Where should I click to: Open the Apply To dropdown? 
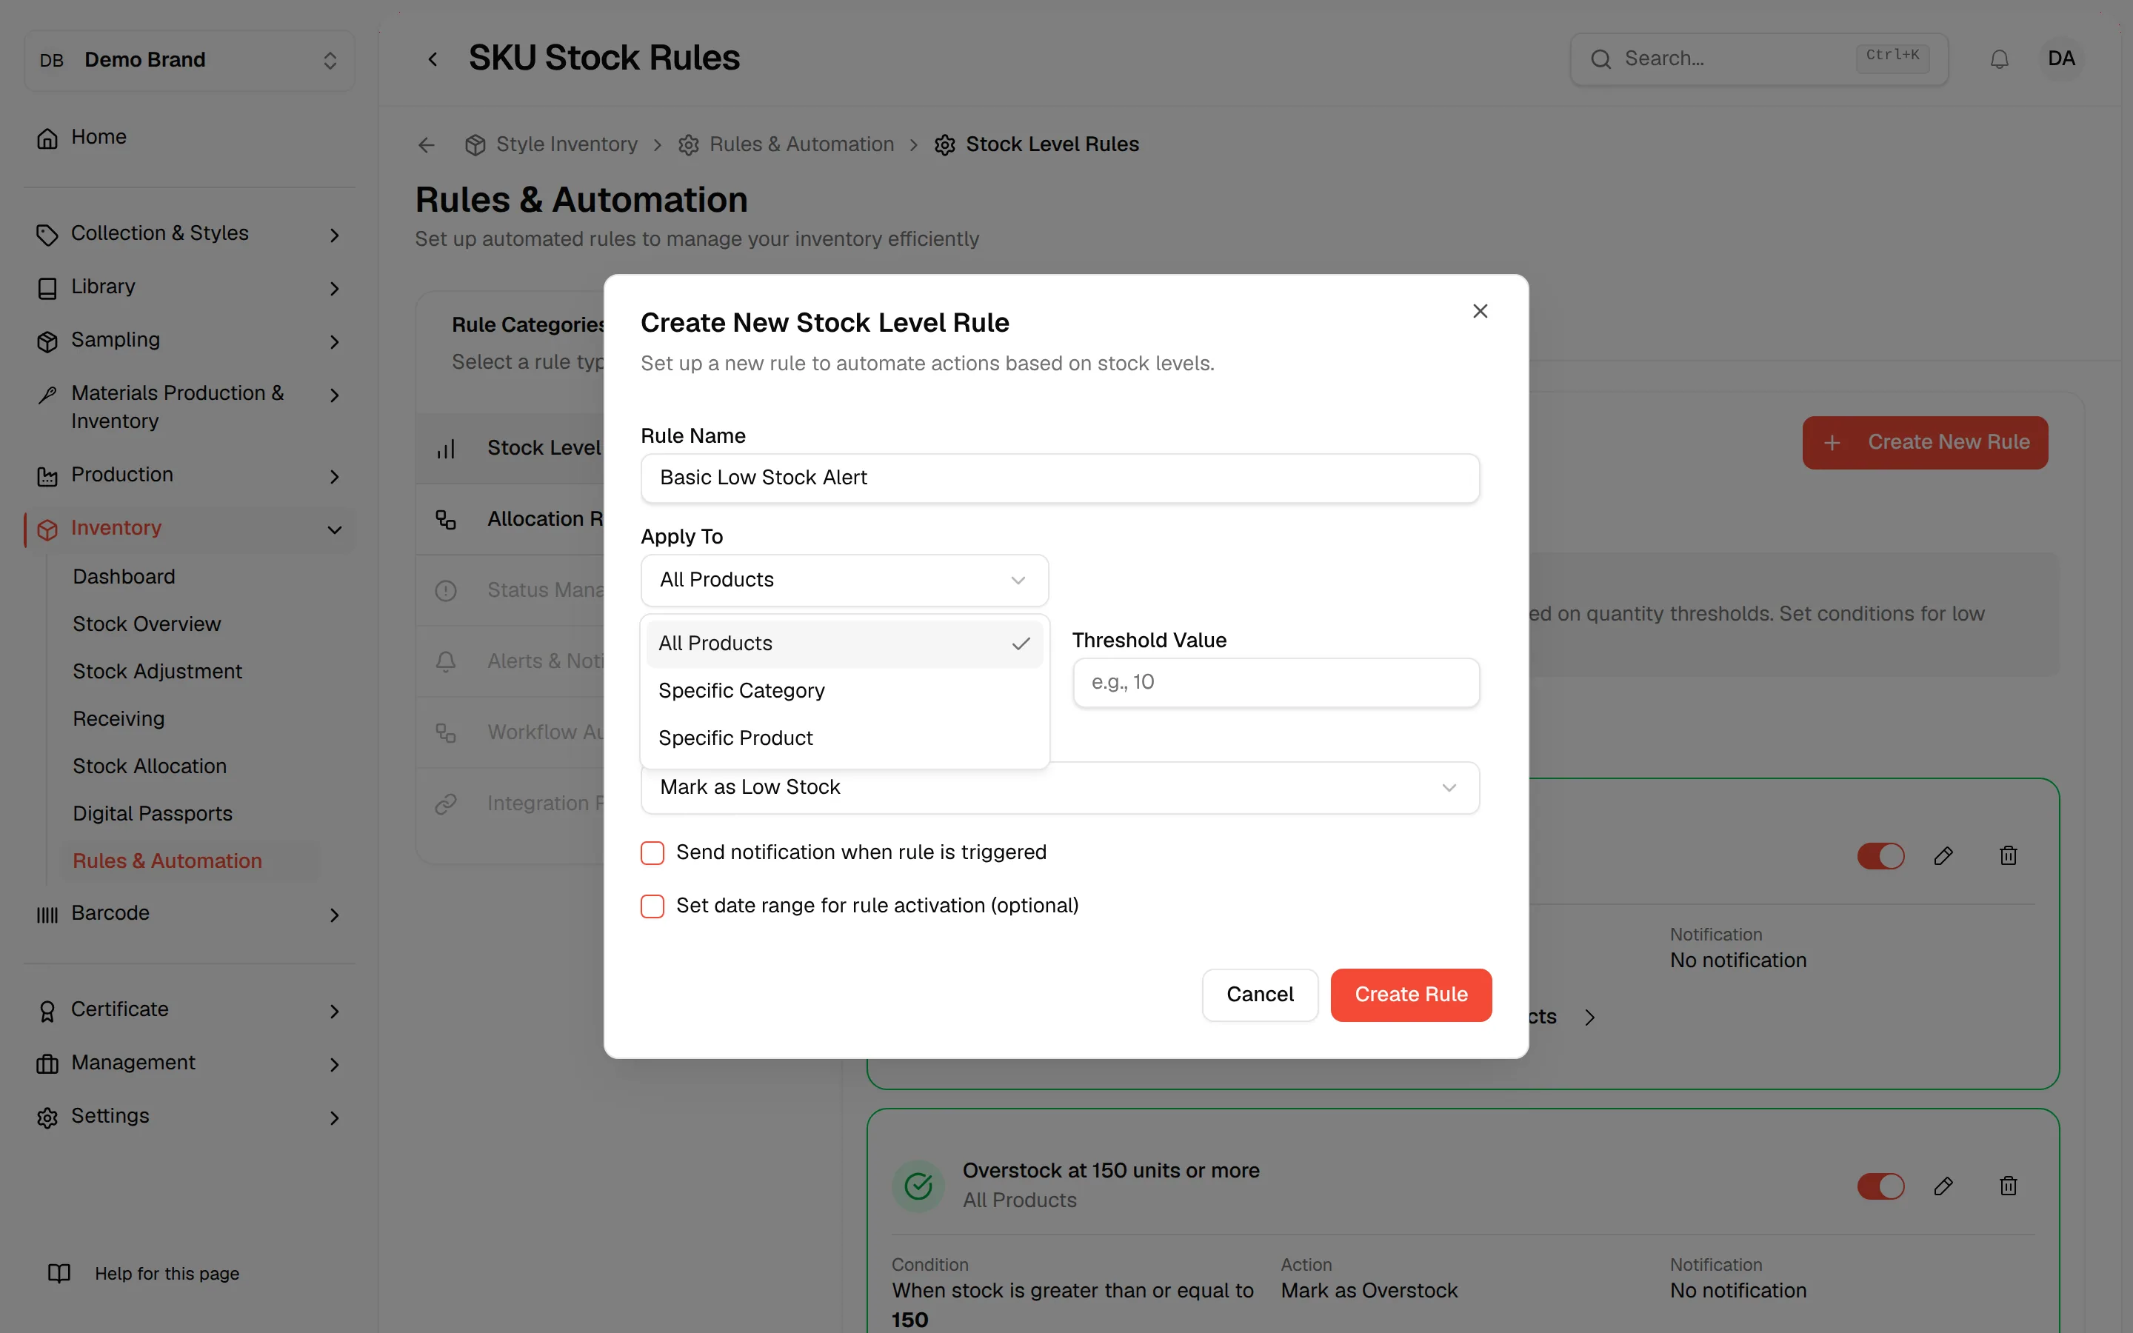(x=844, y=580)
